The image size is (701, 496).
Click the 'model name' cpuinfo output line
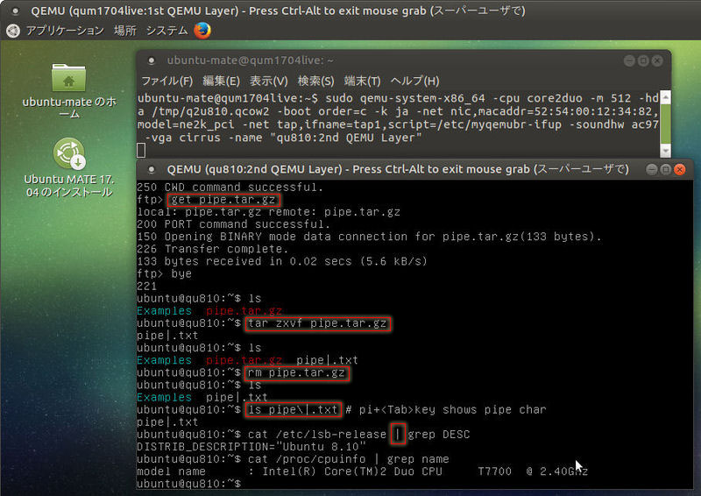pyautogui.click(x=362, y=471)
